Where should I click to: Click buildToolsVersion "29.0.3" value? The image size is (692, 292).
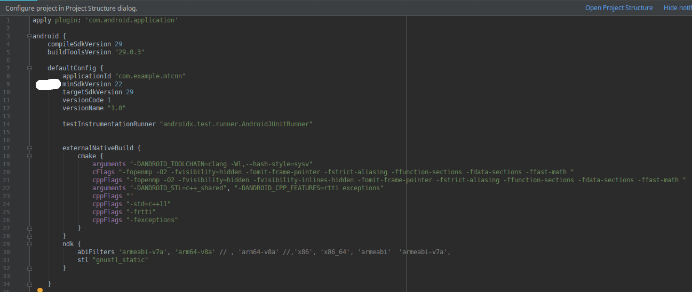coord(130,52)
